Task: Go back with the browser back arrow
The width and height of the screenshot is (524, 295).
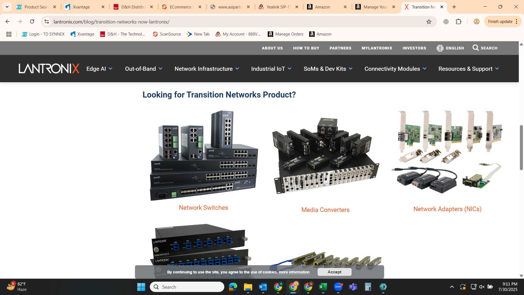Action: pos(8,22)
